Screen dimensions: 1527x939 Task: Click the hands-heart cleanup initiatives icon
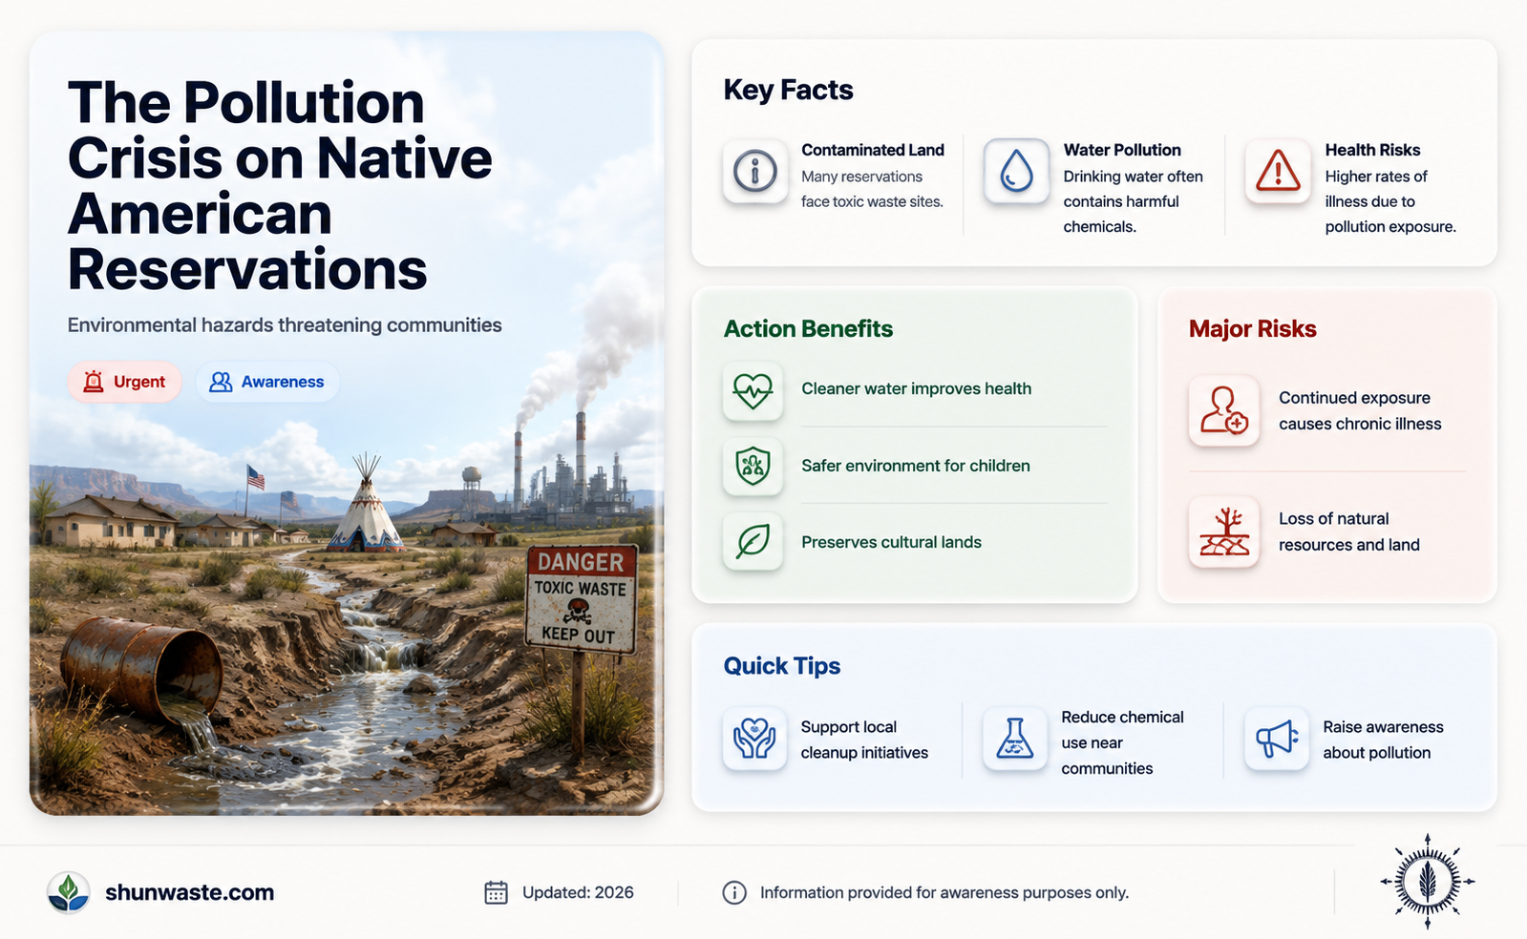[x=754, y=739]
